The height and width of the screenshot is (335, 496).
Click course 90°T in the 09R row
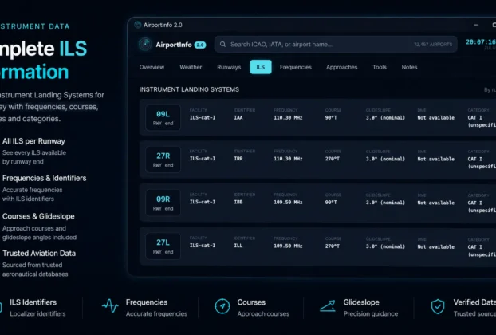click(x=331, y=202)
